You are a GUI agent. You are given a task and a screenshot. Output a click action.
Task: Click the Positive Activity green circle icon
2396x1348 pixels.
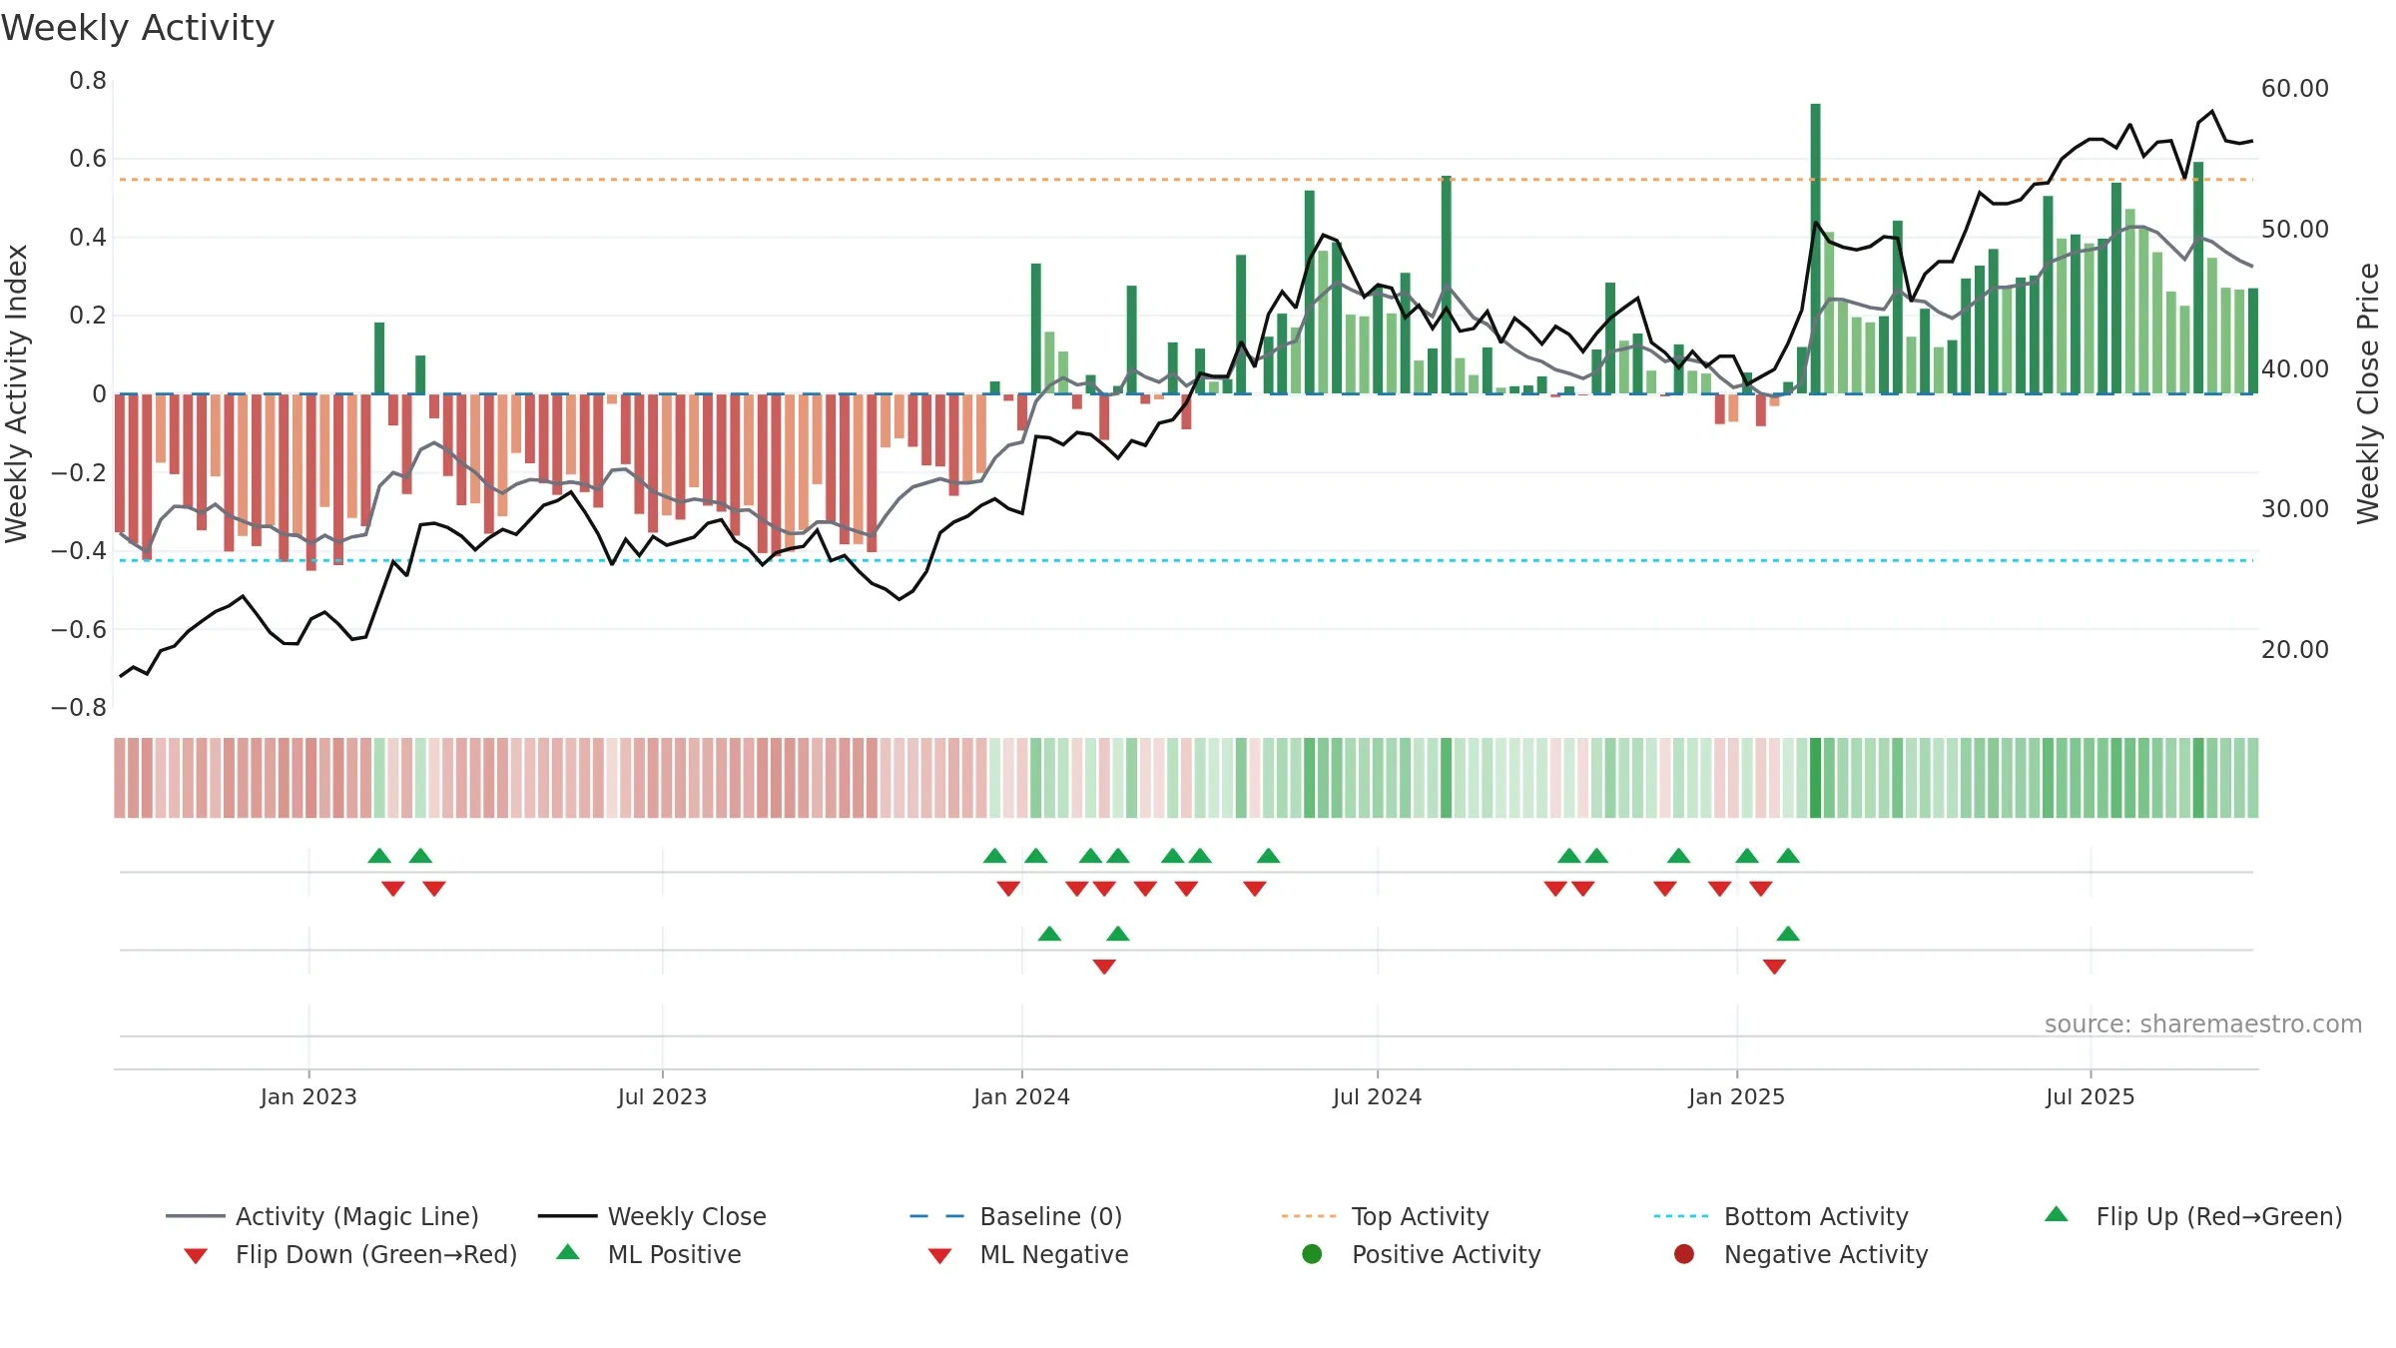pos(1312,1253)
